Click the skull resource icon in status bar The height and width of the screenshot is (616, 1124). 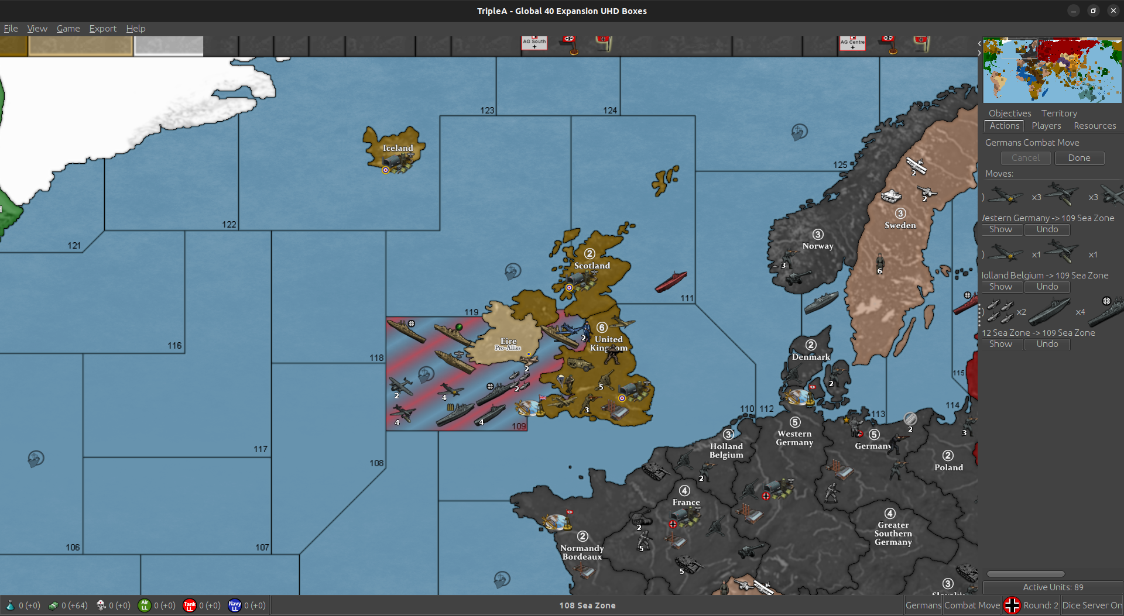click(101, 605)
